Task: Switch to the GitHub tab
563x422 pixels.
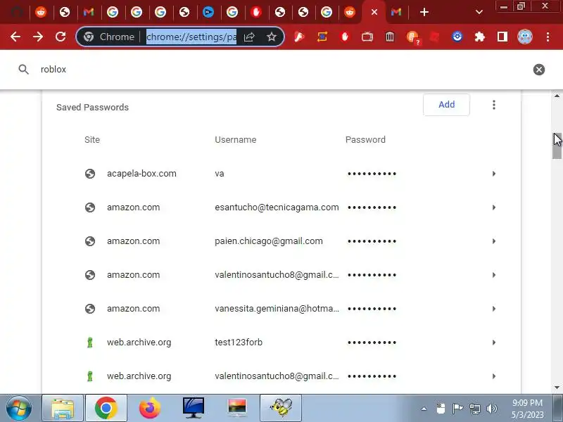Action: tap(17, 12)
